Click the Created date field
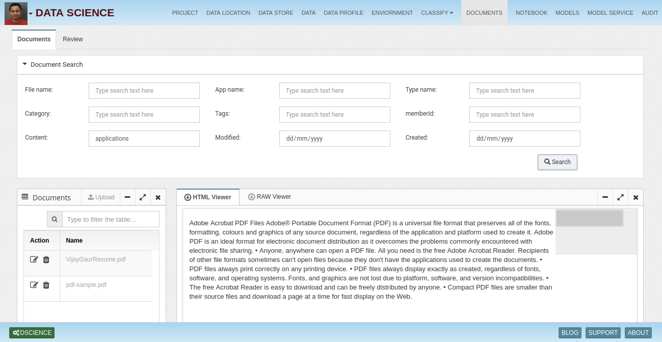This screenshot has width=662, height=342. (x=525, y=139)
